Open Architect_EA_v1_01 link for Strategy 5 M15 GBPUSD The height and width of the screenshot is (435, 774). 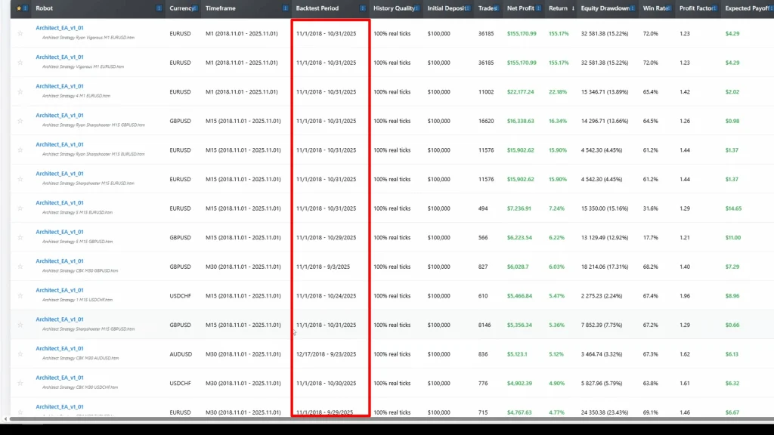60,232
